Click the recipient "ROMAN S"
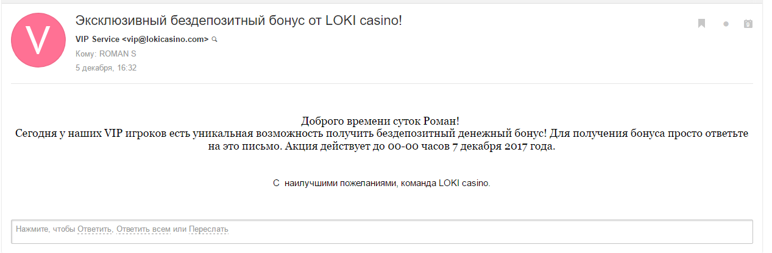The width and height of the screenshot is (772, 253). [118, 54]
